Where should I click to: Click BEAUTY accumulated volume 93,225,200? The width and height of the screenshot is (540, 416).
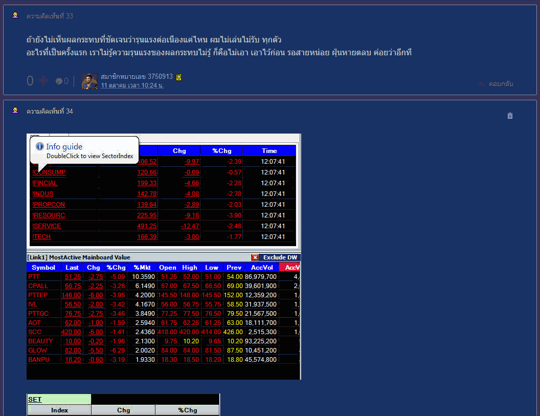(x=261, y=341)
